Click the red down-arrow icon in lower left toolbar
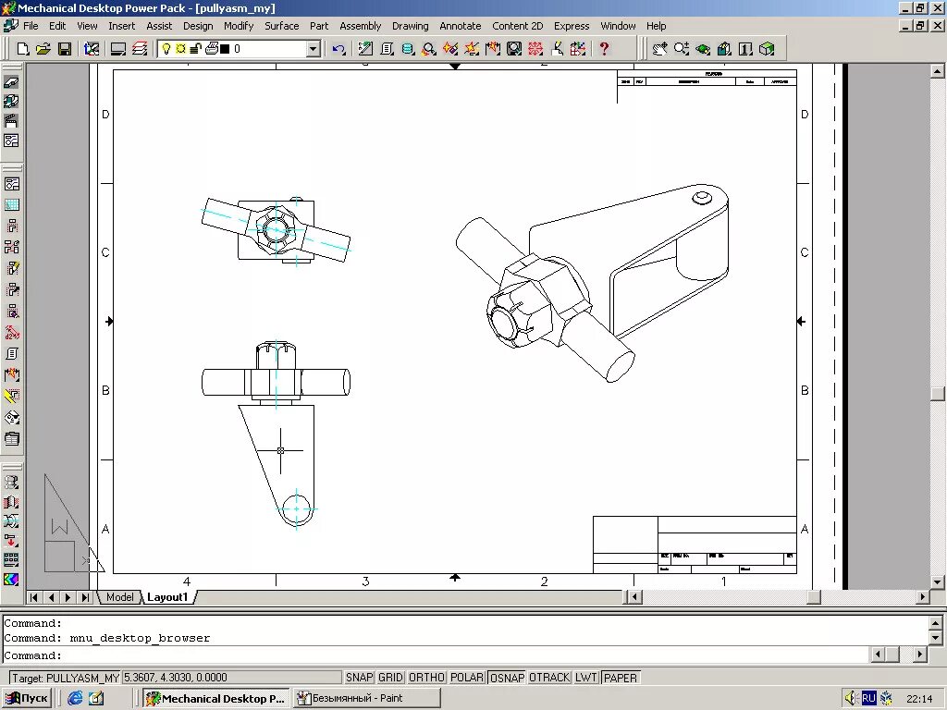 [11, 540]
